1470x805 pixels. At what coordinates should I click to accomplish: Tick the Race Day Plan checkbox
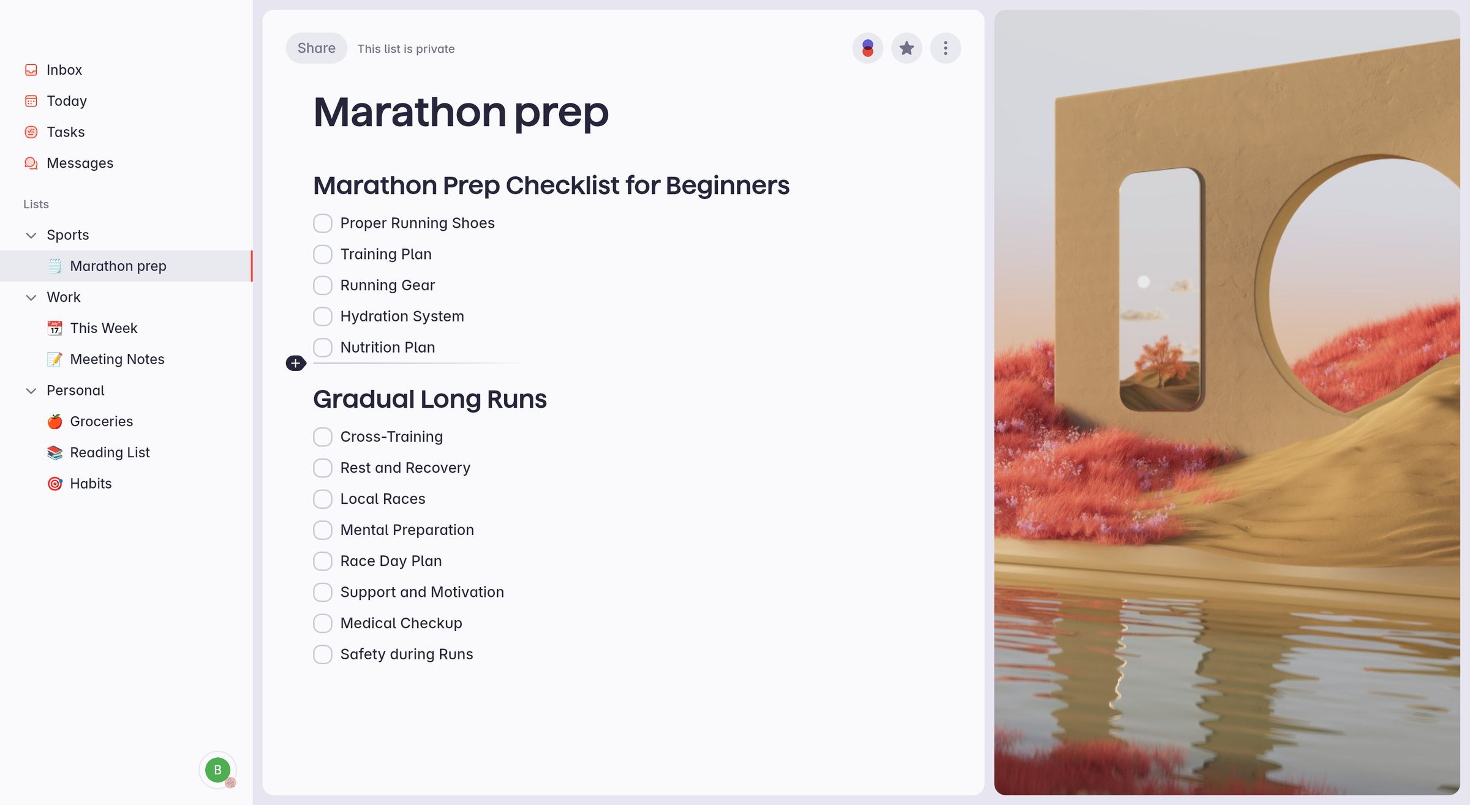click(323, 561)
